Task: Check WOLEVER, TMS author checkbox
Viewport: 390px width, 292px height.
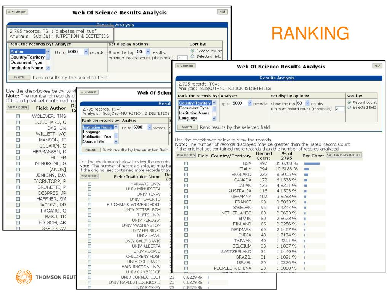Action: [18, 116]
